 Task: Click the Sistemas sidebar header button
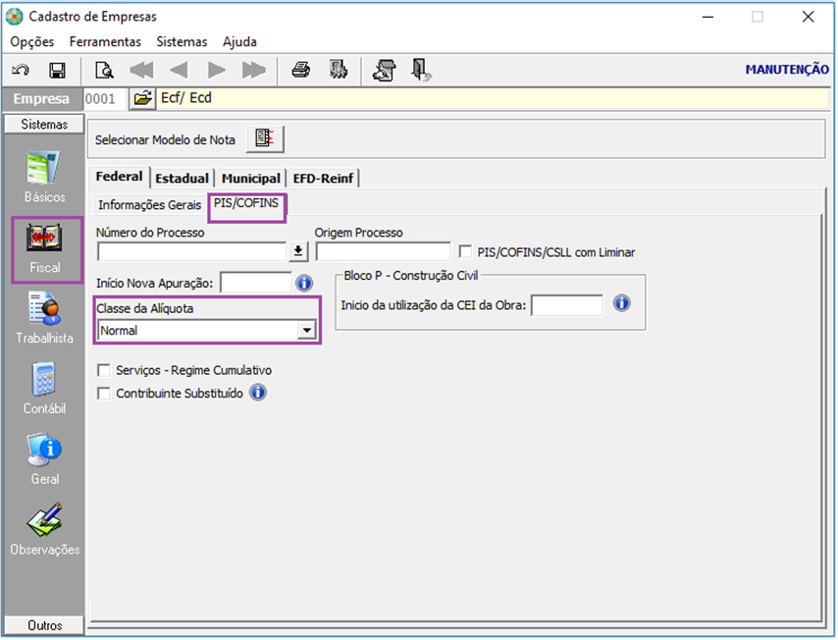tap(44, 124)
